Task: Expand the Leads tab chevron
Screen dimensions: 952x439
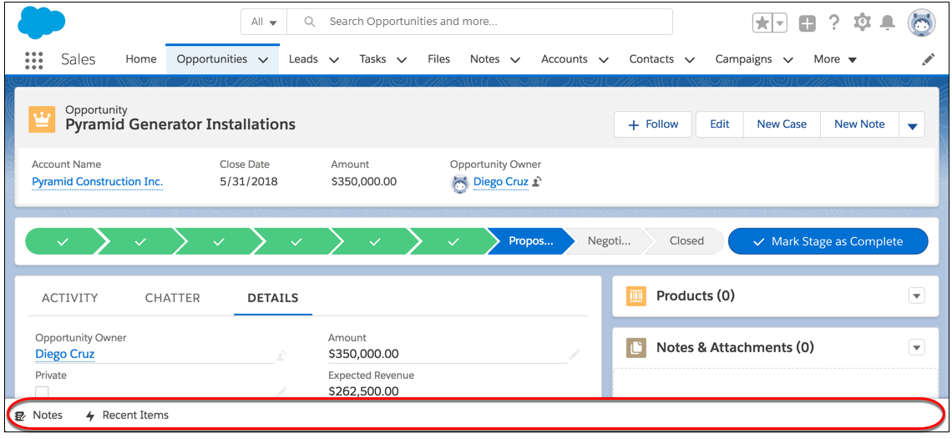Action: (334, 59)
